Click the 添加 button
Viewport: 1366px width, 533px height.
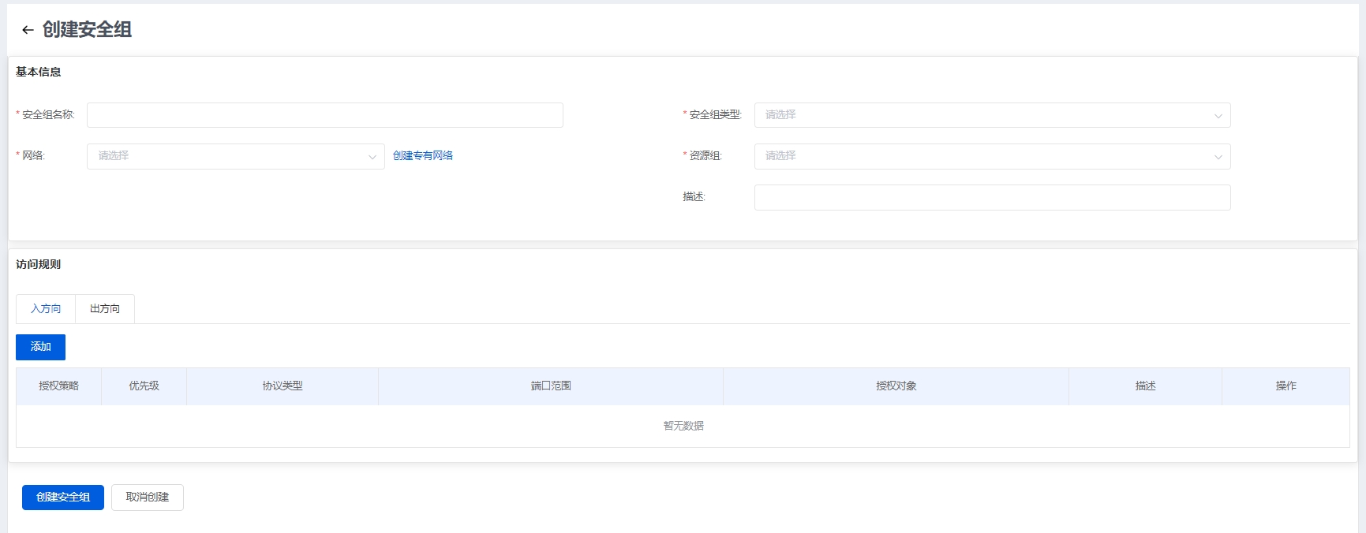coord(40,347)
